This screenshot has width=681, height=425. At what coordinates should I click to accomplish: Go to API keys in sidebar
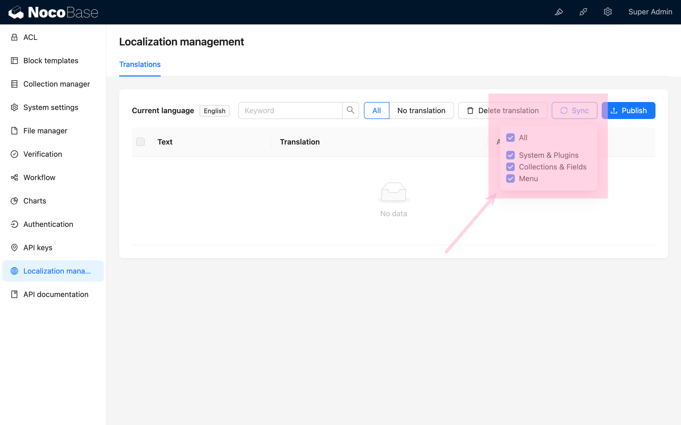38,247
